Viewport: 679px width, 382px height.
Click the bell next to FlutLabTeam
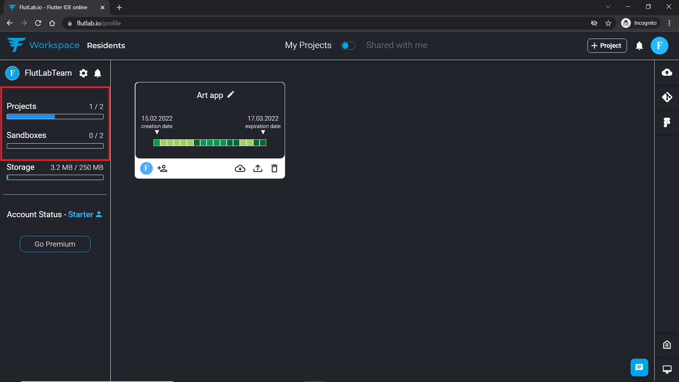tap(98, 73)
